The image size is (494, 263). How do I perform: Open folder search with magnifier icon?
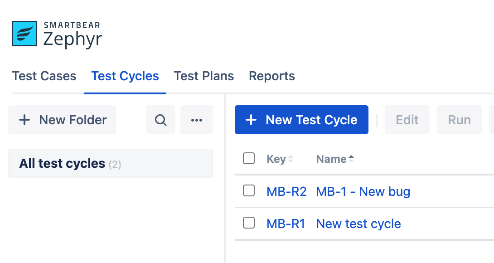click(x=160, y=120)
